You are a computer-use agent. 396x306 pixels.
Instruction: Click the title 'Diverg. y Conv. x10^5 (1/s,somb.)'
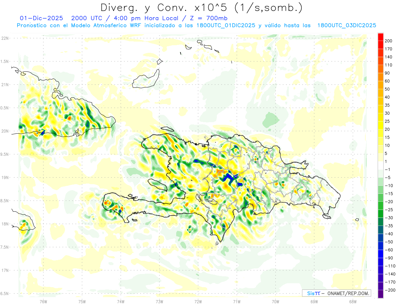(x=201, y=8)
